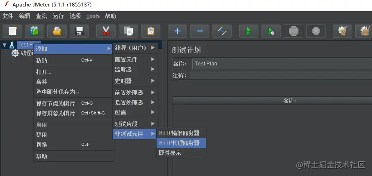Click the New test plan toolbar icon
This screenshot has width=372, height=176.
pyautogui.click(x=12, y=31)
